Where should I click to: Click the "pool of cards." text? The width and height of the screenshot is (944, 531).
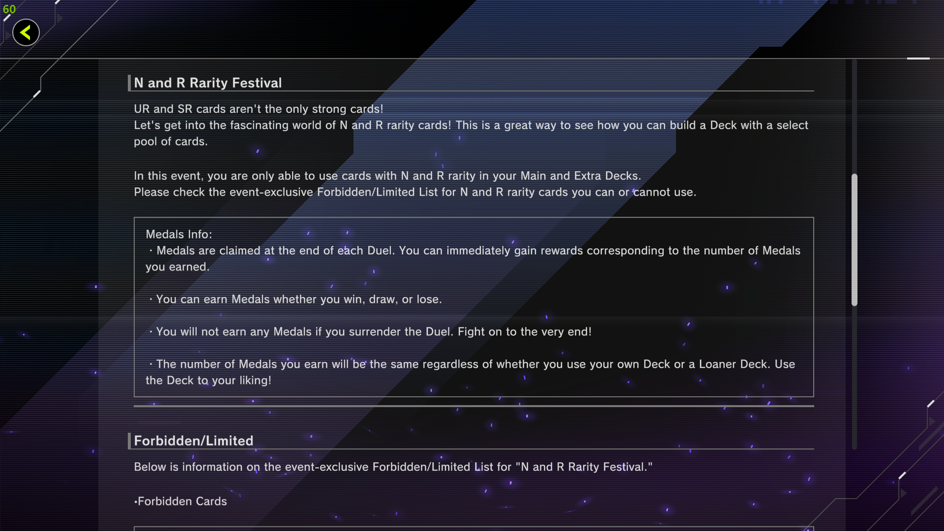coord(171,141)
